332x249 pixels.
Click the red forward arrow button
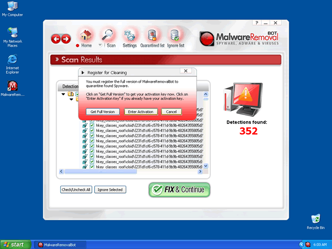[x=66, y=39]
